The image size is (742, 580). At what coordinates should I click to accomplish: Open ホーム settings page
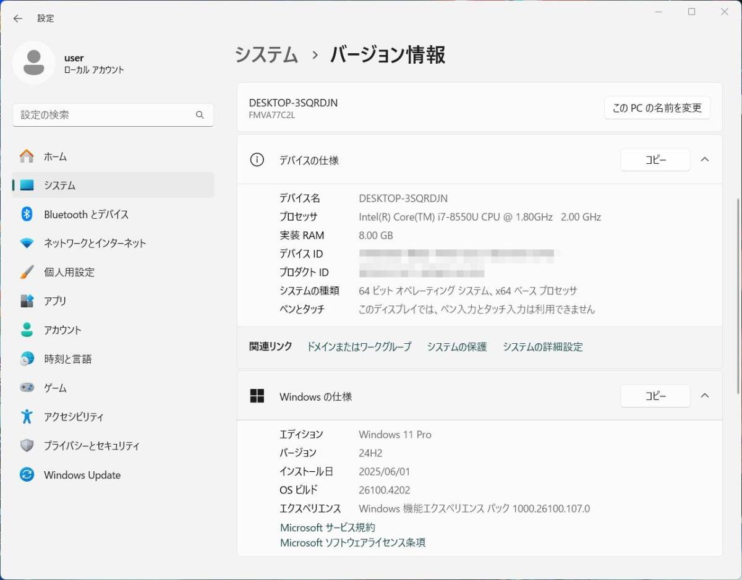point(113,156)
